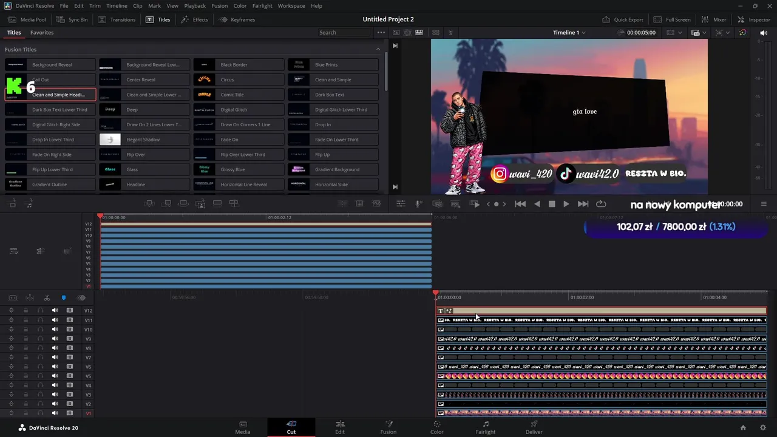Click the Full Screen button
This screenshot has width=777, height=437.
[x=672, y=19]
